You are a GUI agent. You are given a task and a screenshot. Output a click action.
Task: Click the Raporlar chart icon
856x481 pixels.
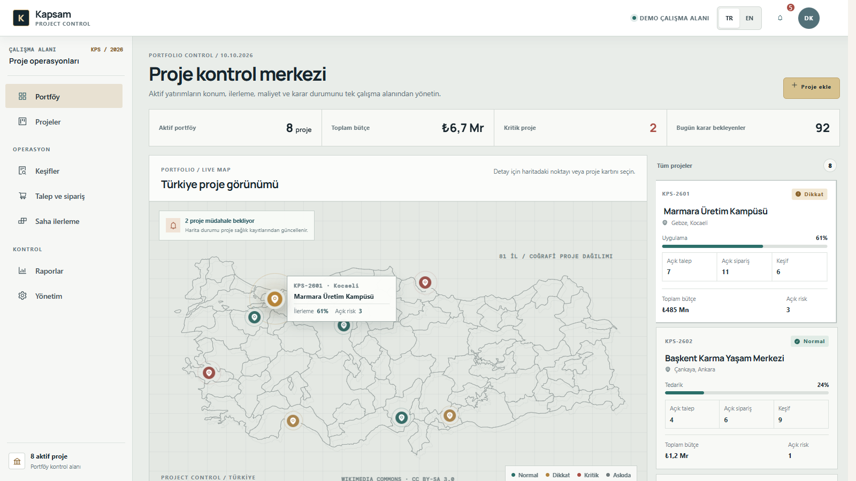[22, 271]
